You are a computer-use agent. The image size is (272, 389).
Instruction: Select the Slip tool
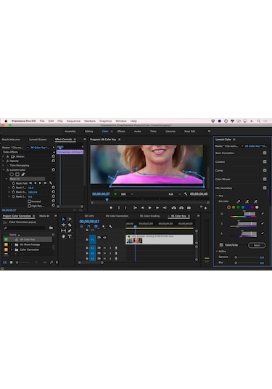(63, 231)
